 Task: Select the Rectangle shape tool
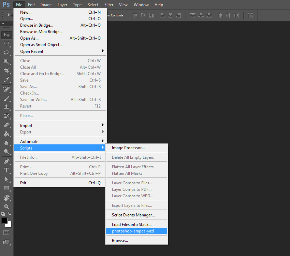point(7,188)
